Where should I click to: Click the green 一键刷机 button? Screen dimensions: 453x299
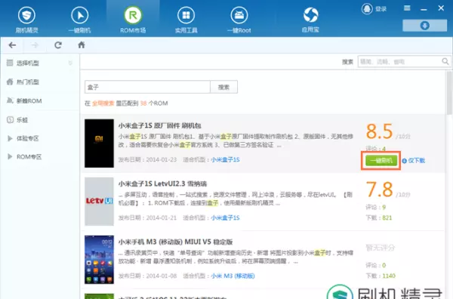coord(381,160)
